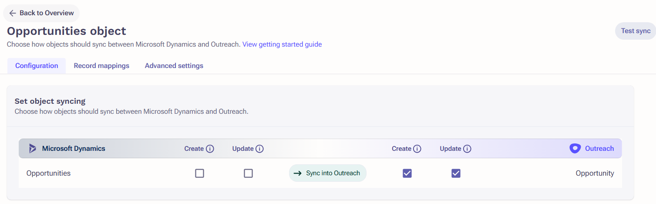656x204 pixels.
Task: Click info icon next to Outreach Update
Action: [467, 149]
